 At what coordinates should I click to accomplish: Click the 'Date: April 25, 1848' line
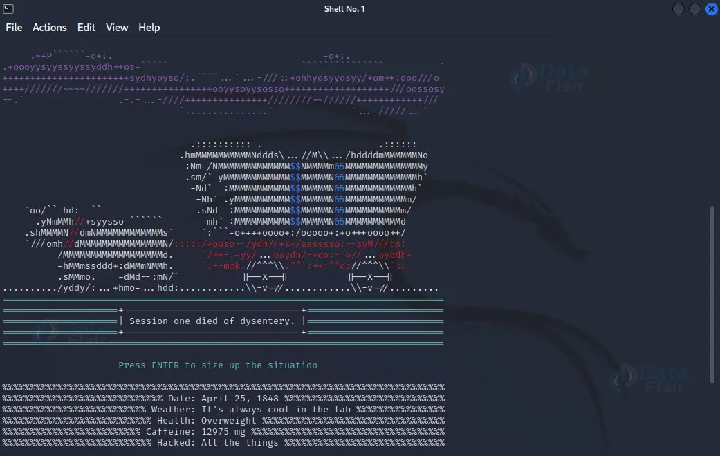tap(223, 398)
